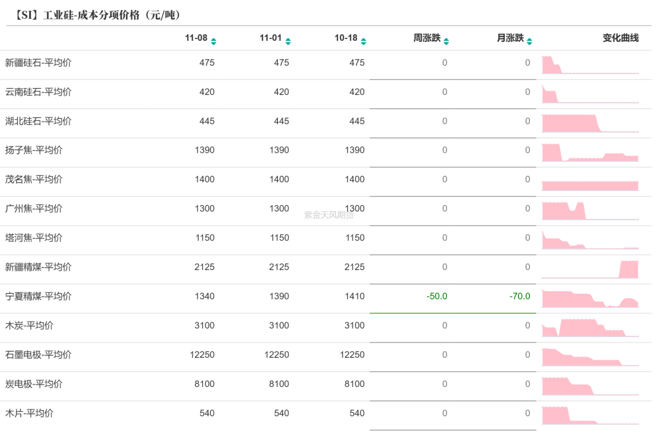Screen dimensions: 658x435
Task: Open 宁夏精煤 trend sparkline chart
Action: (590, 299)
